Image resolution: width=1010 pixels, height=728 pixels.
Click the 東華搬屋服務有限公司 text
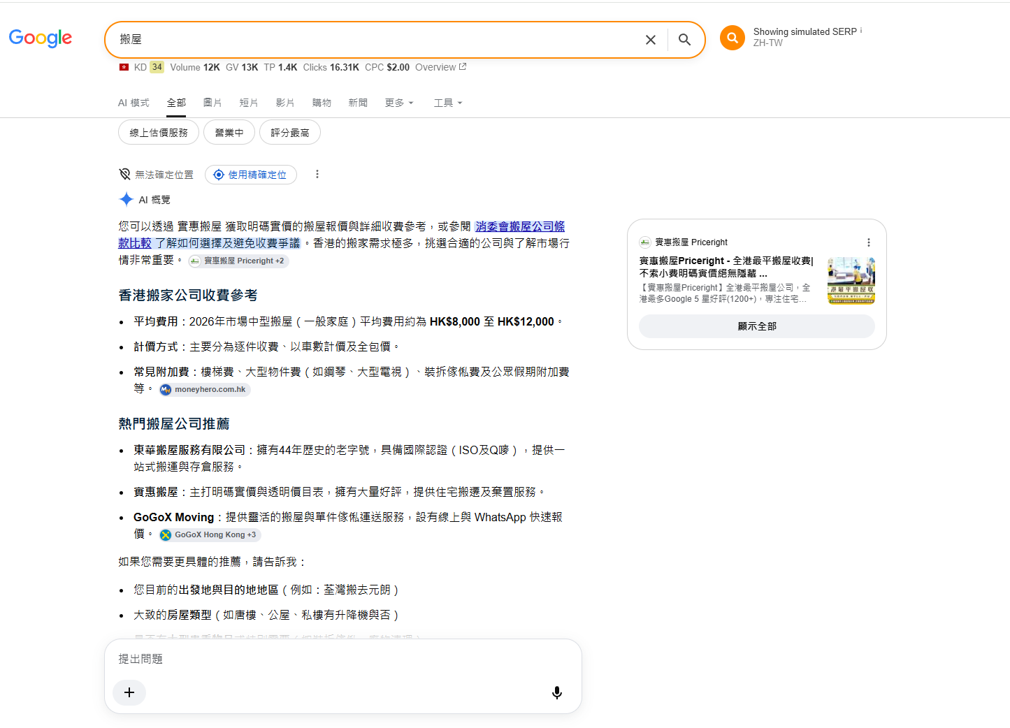pos(189,450)
